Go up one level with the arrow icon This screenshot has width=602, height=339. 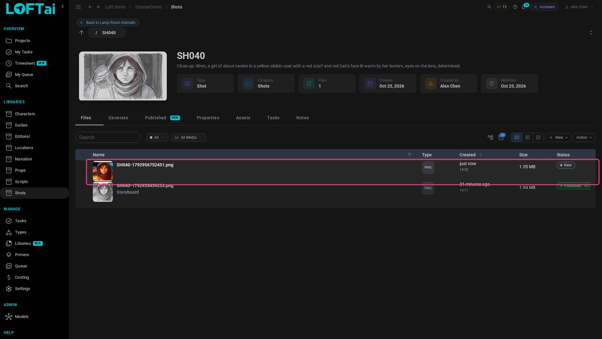pos(81,32)
